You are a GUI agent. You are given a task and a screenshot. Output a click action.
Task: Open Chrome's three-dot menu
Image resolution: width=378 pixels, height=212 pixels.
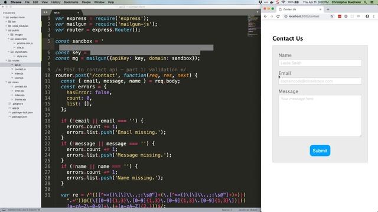coord(374,16)
